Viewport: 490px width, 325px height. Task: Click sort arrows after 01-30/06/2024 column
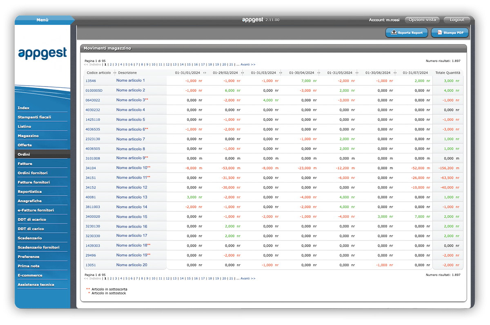pyautogui.click(x=395, y=73)
